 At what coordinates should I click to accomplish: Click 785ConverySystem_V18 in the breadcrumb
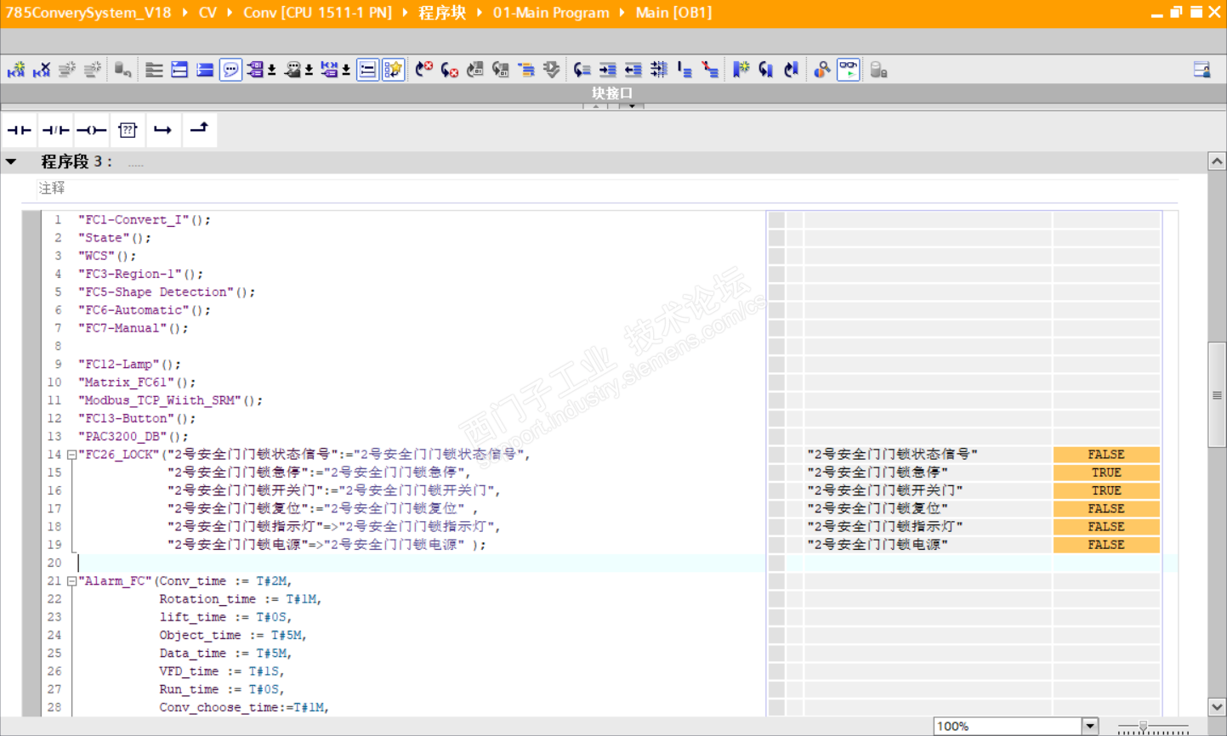[x=88, y=13]
